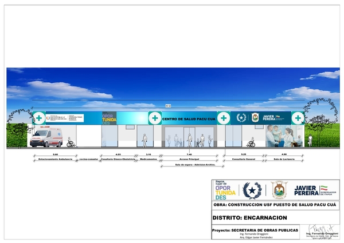This screenshot has width=344, height=243.
Task: Click the star wreath emblem on the facade banner
Action: [241, 118]
